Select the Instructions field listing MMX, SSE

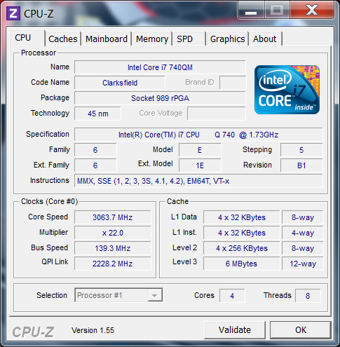198,181
